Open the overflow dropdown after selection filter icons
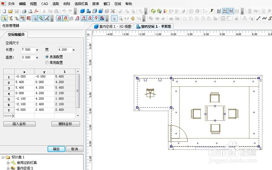 pos(52,19)
